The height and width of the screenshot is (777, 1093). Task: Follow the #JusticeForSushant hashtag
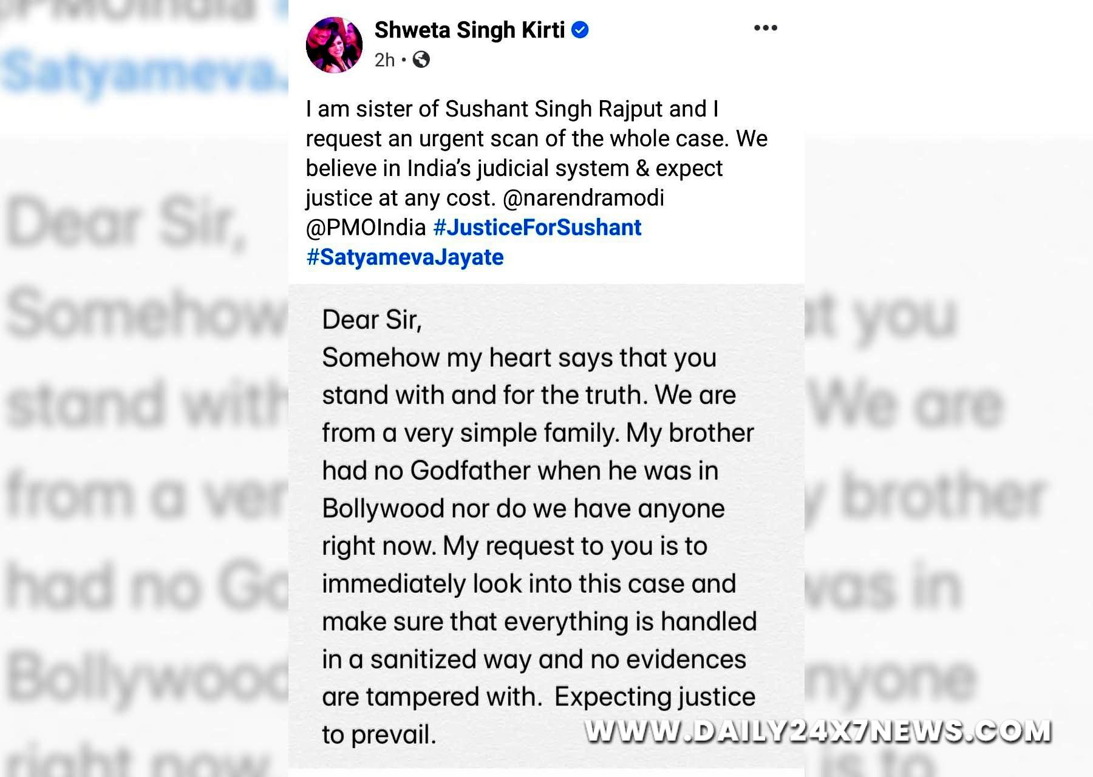(x=537, y=228)
